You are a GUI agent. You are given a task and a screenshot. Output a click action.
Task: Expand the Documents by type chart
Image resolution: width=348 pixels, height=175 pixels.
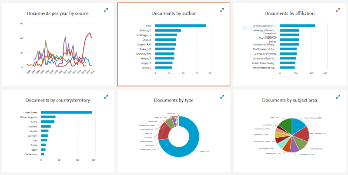point(222,97)
